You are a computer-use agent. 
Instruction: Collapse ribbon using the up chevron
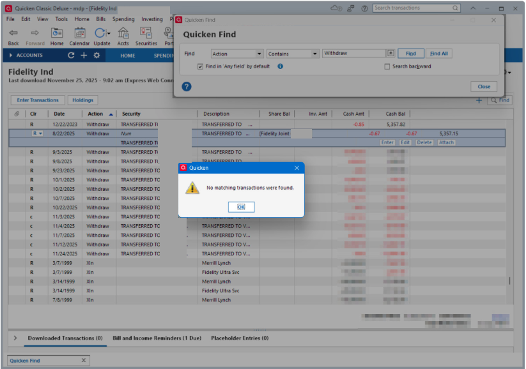pos(473,8)
